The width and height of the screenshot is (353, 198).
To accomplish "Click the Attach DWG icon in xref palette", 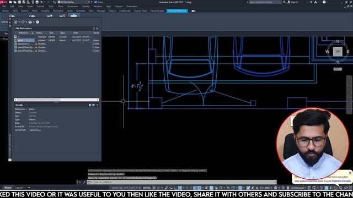I will [16, 22].
